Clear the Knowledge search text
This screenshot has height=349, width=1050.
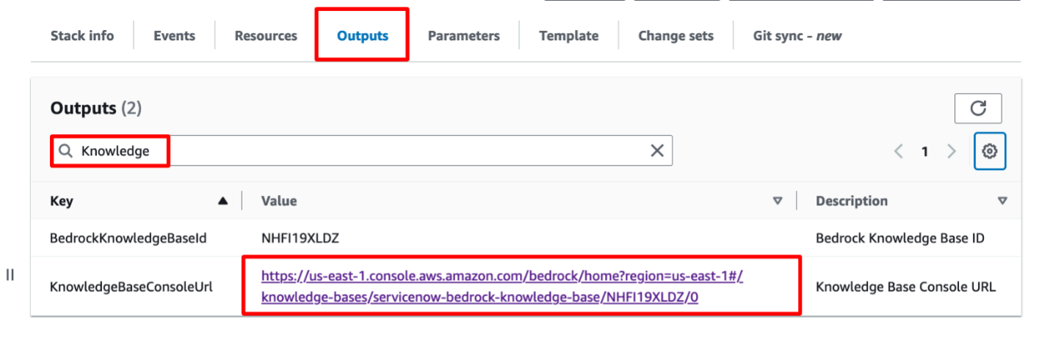pos(657,150)
